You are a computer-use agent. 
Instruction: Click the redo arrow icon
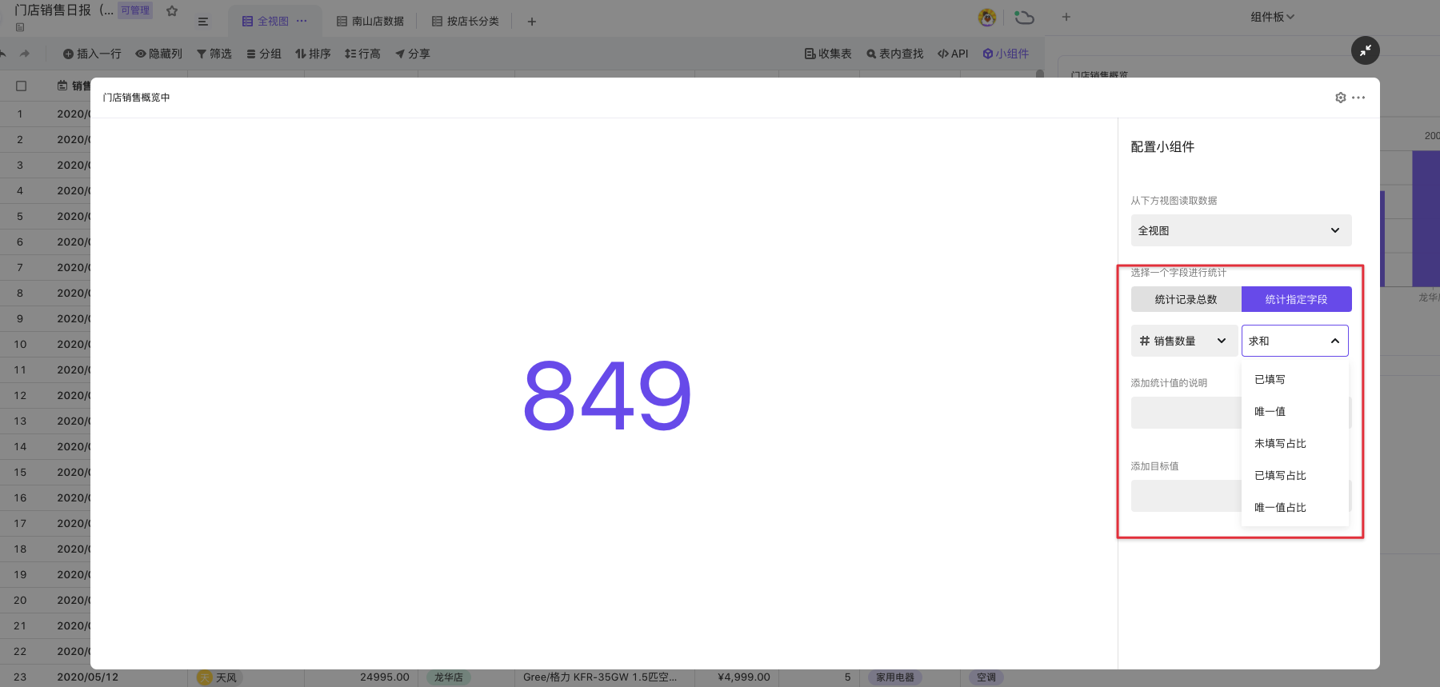[25, 54]
